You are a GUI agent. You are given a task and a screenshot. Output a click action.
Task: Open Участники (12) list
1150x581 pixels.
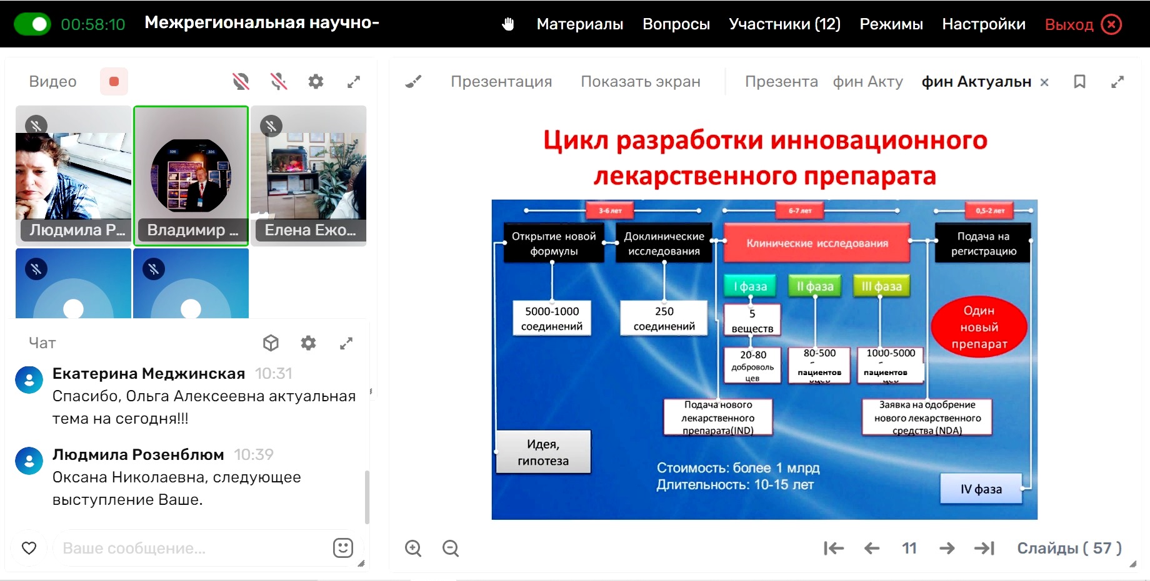(x=784, y=24)
